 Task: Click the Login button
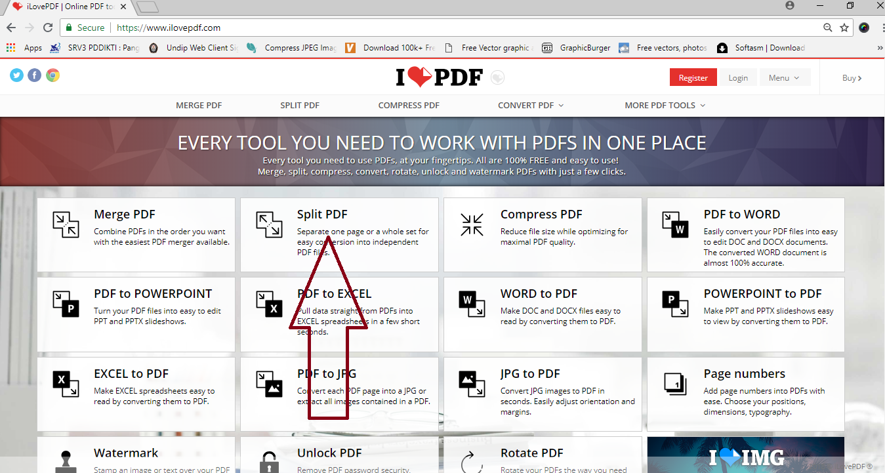[x=738, y=77]
